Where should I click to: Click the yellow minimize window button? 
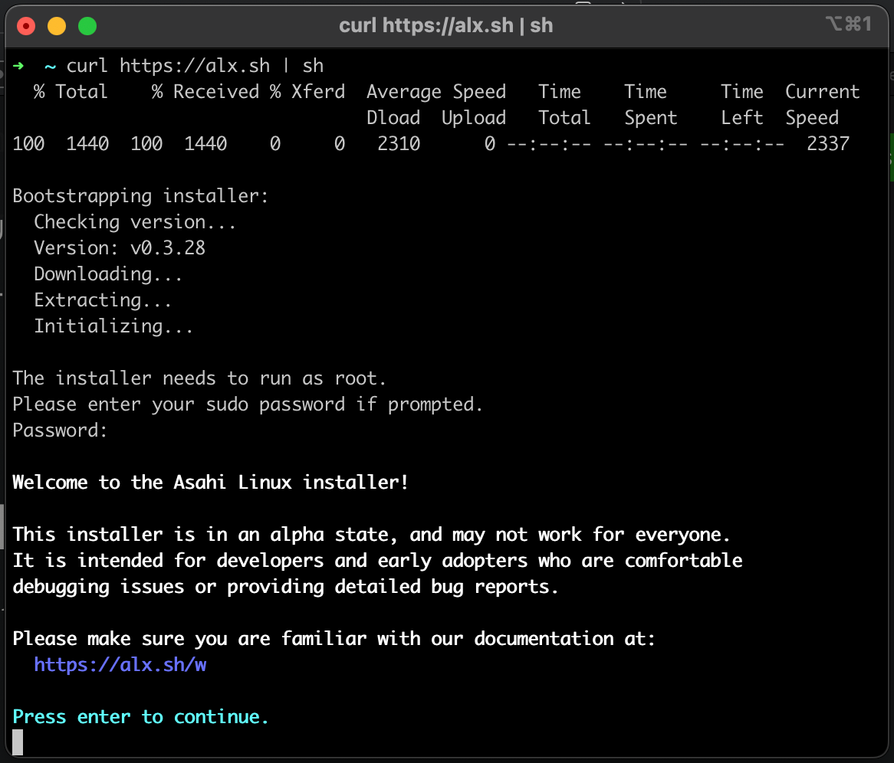coord(57,26)
